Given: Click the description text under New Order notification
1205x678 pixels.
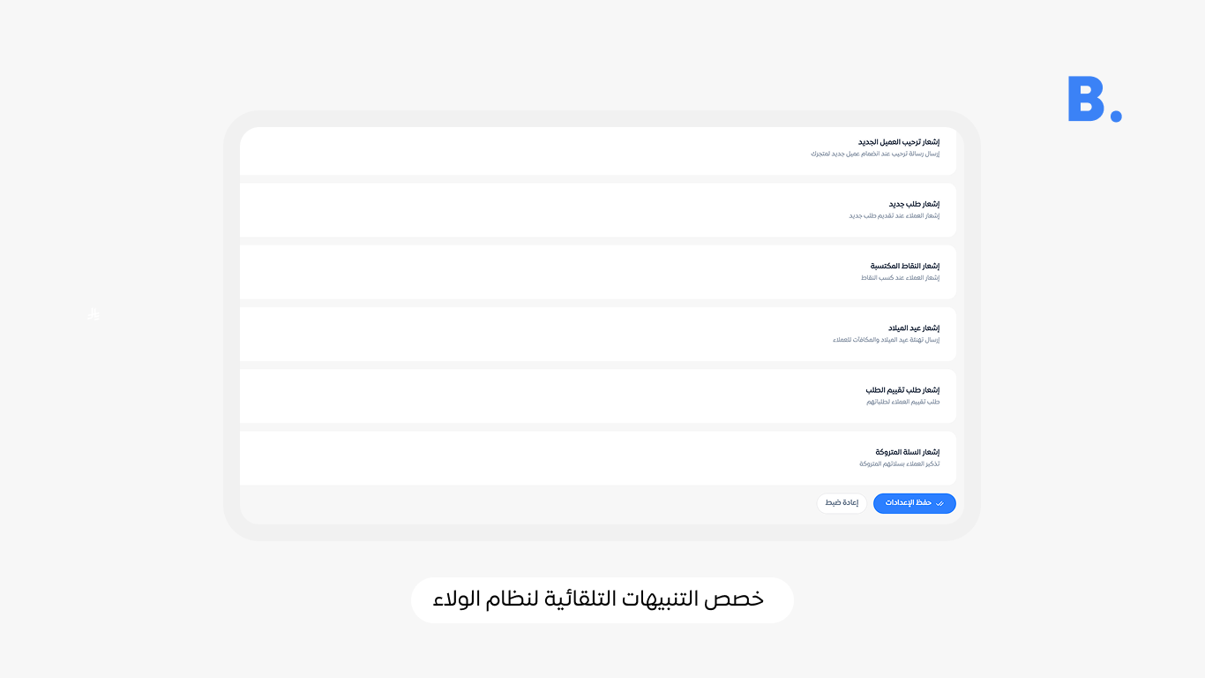Looking at the screenshot, I should tap(894, 215).
